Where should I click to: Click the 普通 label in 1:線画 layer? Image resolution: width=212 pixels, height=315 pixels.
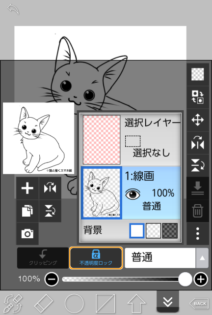(x=152, y=206)
